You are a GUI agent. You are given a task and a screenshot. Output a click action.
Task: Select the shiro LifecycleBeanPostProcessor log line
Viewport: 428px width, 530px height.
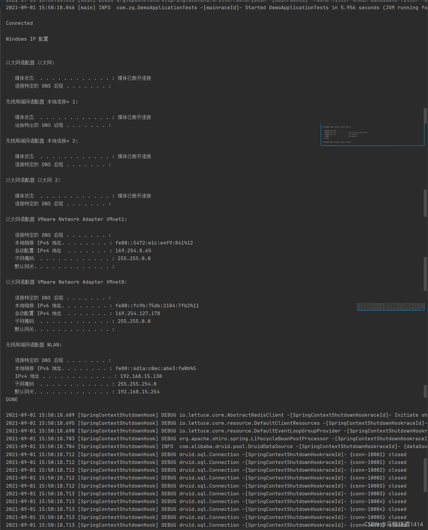[x=216, y=439]
